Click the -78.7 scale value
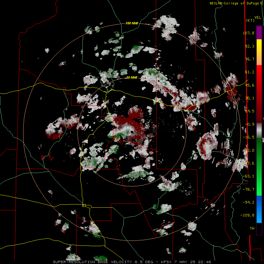The width and height of the screenshot is (264, 264). tap(248, 189)
